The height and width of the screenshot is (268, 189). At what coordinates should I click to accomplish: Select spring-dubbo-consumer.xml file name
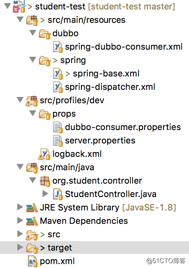(124, 47)
